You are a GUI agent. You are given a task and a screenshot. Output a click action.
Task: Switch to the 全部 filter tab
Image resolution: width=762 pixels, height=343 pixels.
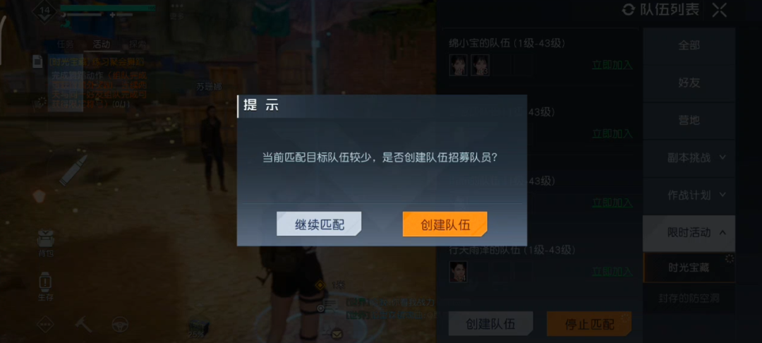click(689, 45)
